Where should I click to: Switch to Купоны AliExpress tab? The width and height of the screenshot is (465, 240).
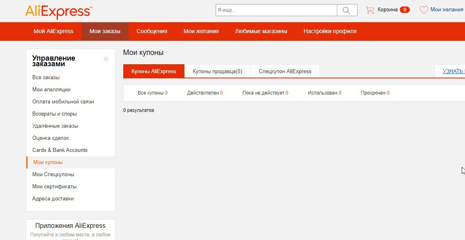154,71
